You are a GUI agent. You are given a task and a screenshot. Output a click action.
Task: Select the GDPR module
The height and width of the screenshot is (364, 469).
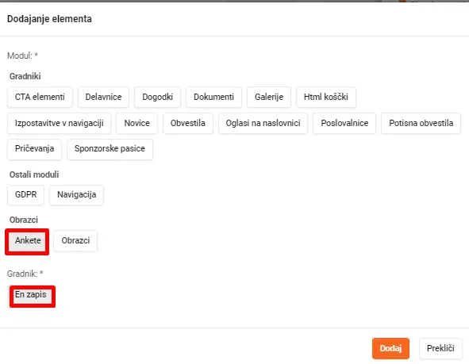(x=25, y=195)
